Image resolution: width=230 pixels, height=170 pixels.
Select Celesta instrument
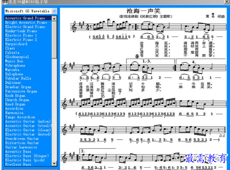pyautogui.click(x=28, y=53)
